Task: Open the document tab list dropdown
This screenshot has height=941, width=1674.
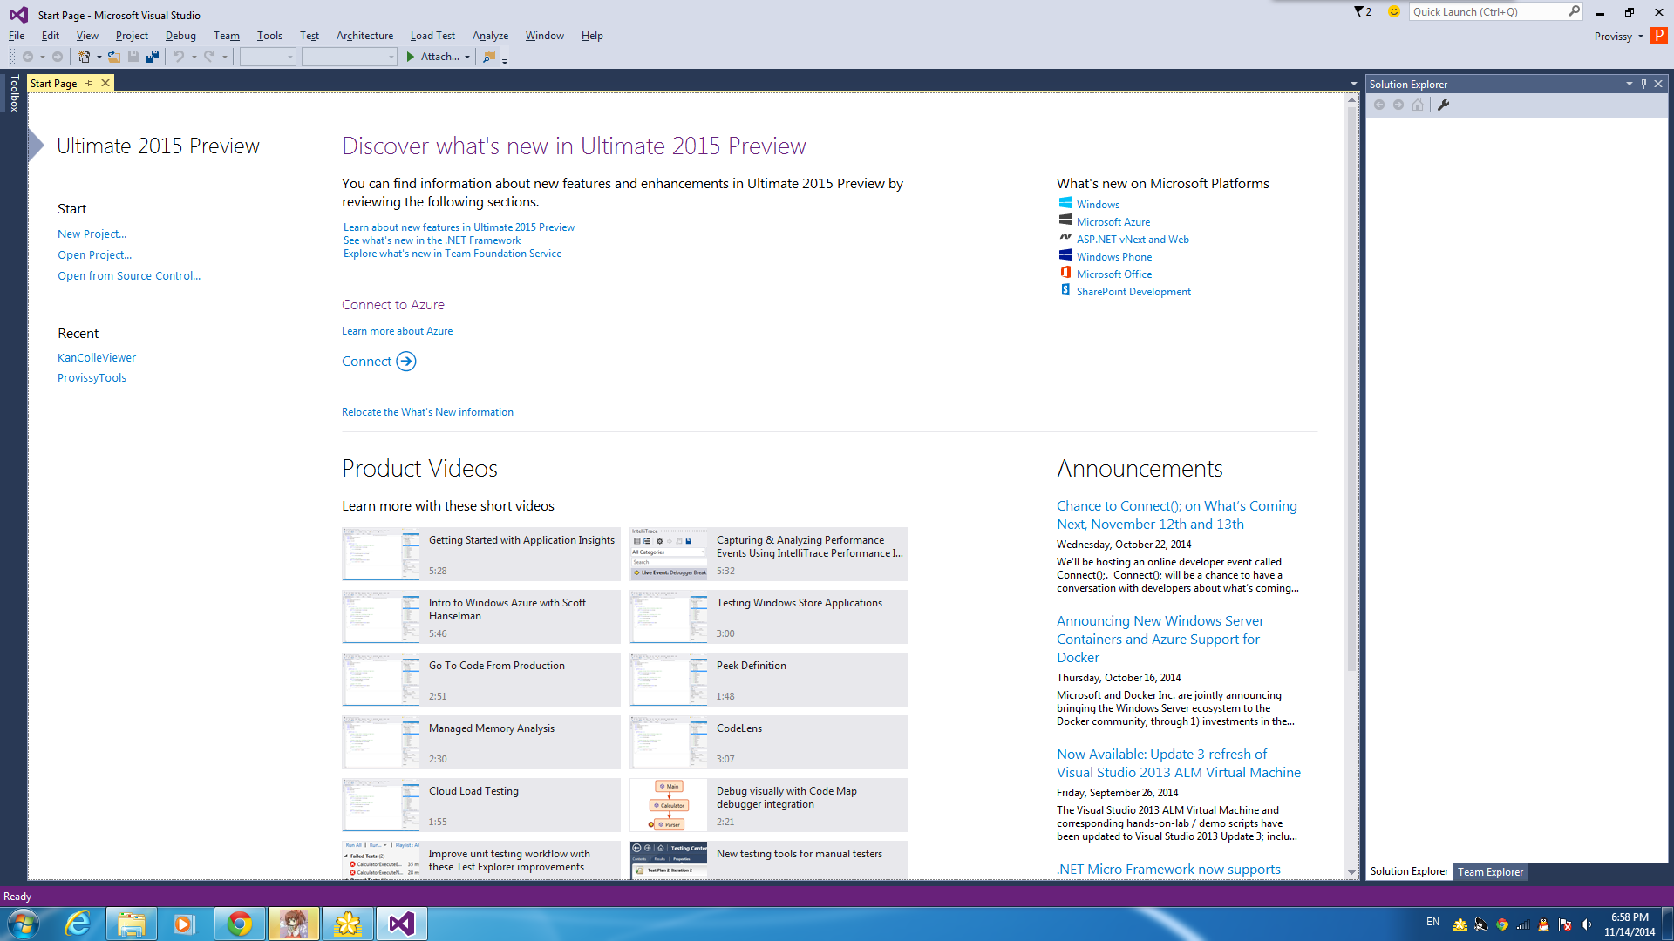Action: (1353, 84)
